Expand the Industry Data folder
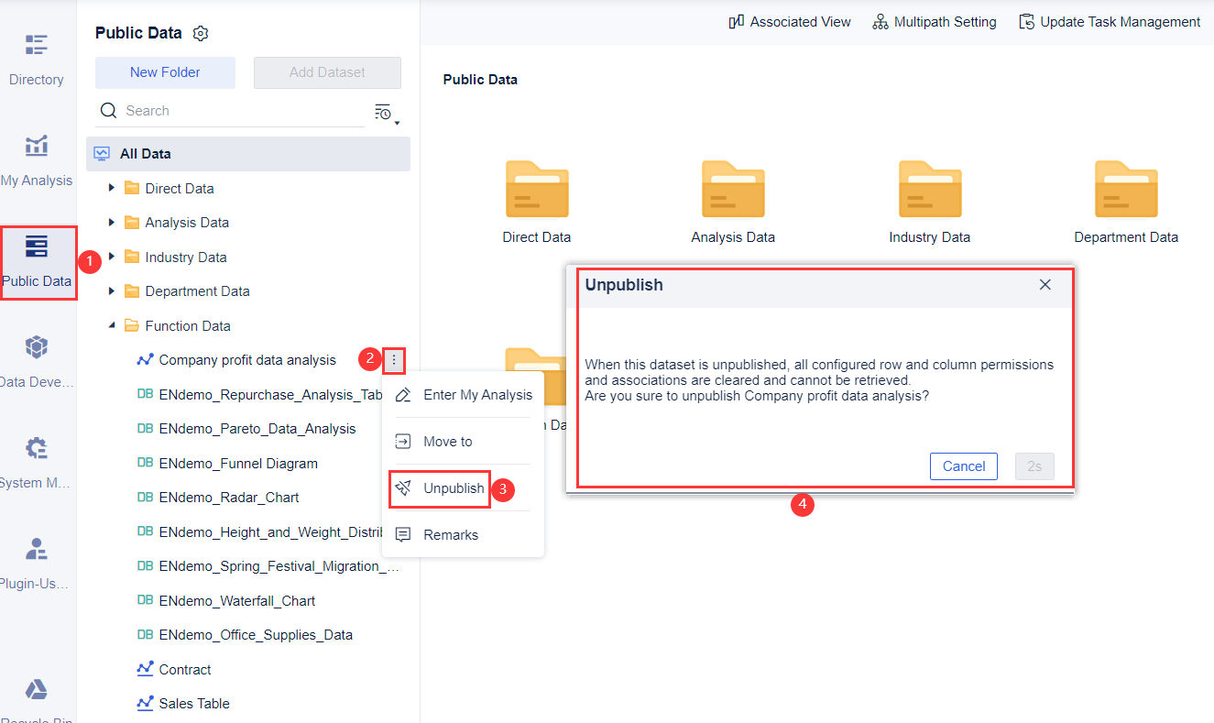The image size is (1214, 723). (x=114, y=257)
